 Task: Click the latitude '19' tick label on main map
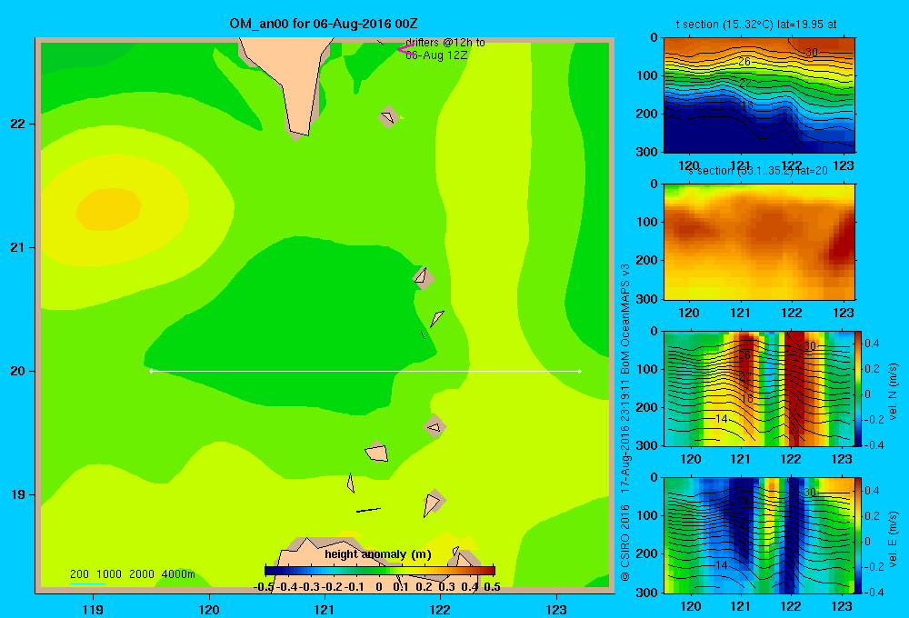point(17,494)
